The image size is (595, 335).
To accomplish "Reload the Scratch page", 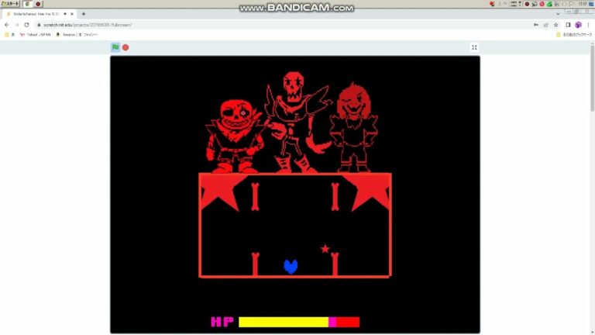I will pos(26,25).
